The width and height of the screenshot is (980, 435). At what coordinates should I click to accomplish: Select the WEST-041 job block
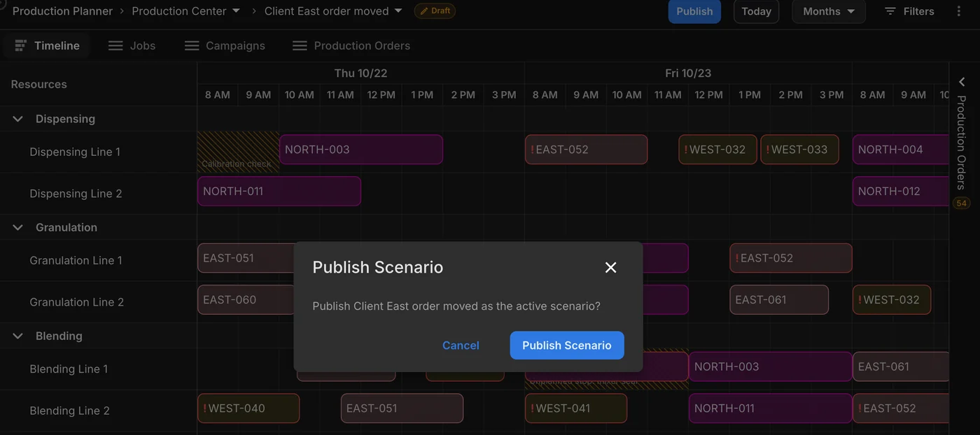576,408
